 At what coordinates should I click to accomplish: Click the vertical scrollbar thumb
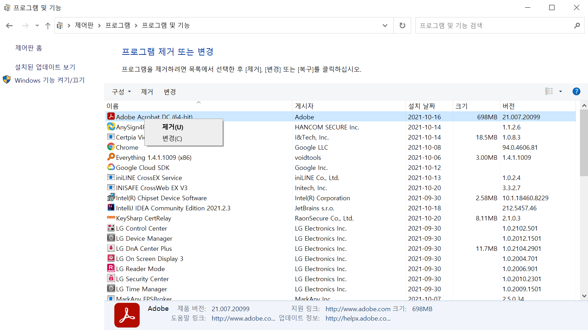point(584,143)
